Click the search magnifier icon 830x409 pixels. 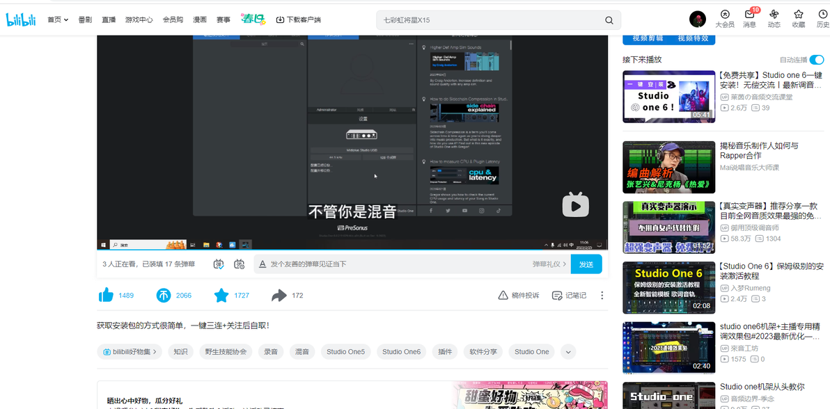[609, 20]
